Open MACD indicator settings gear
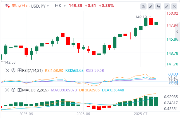 [x=14, y=90]
